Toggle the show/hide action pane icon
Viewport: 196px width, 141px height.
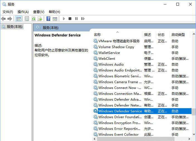(55, 19)
